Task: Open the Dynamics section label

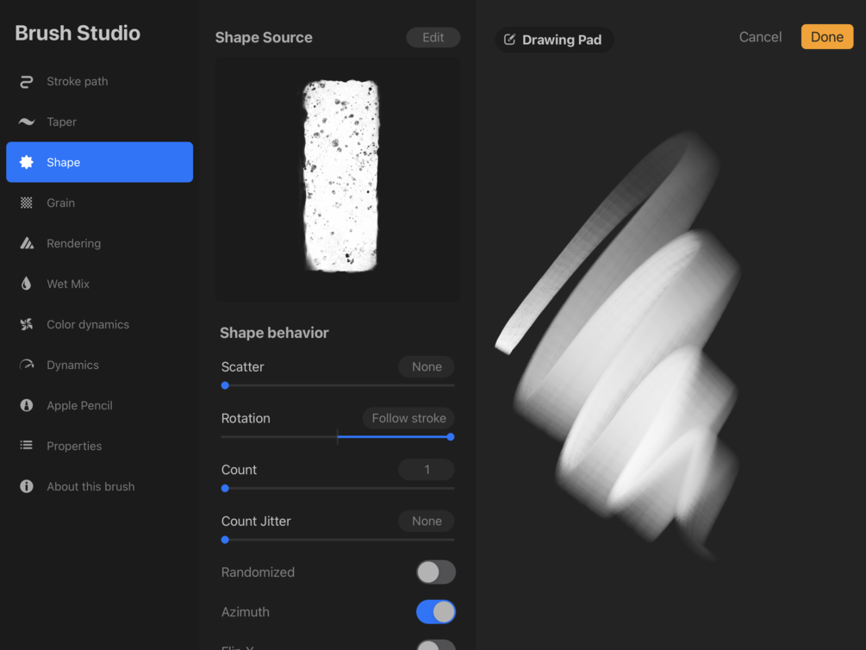Action: click(72, 365)
